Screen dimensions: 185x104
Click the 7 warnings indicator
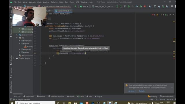click(x=158, y=15)
